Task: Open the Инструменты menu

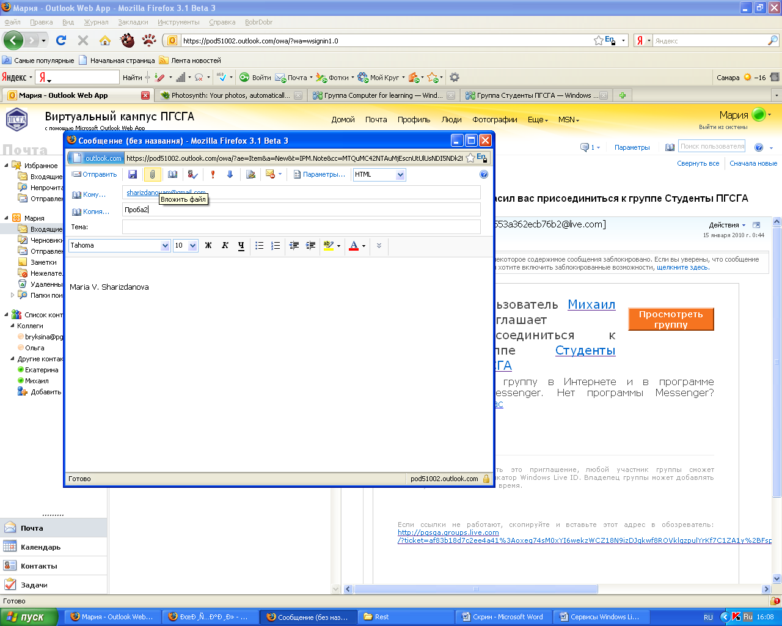Action: (178, 22)
